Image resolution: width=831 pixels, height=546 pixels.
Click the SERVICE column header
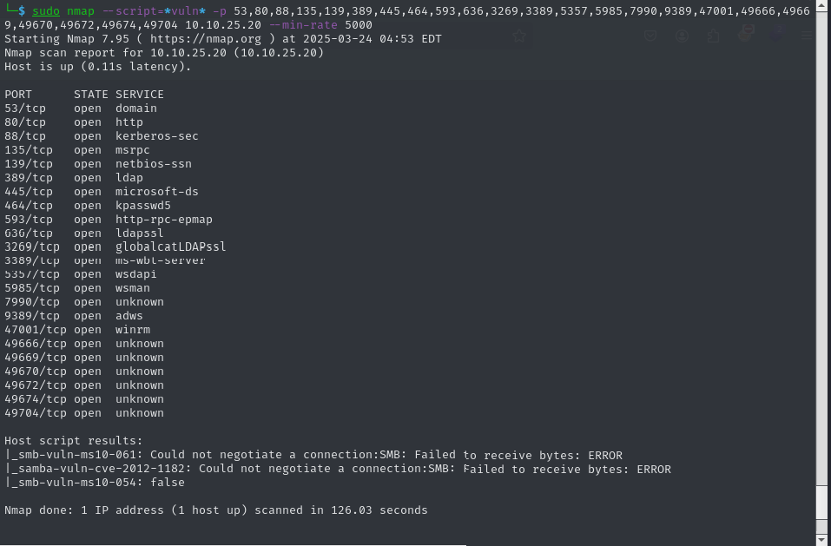tap(139, 94)
